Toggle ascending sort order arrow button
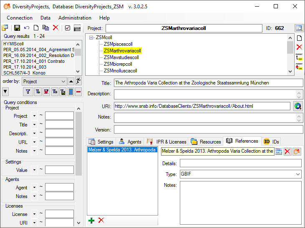The height and width of the screenshot is (228, 305). 71,81
